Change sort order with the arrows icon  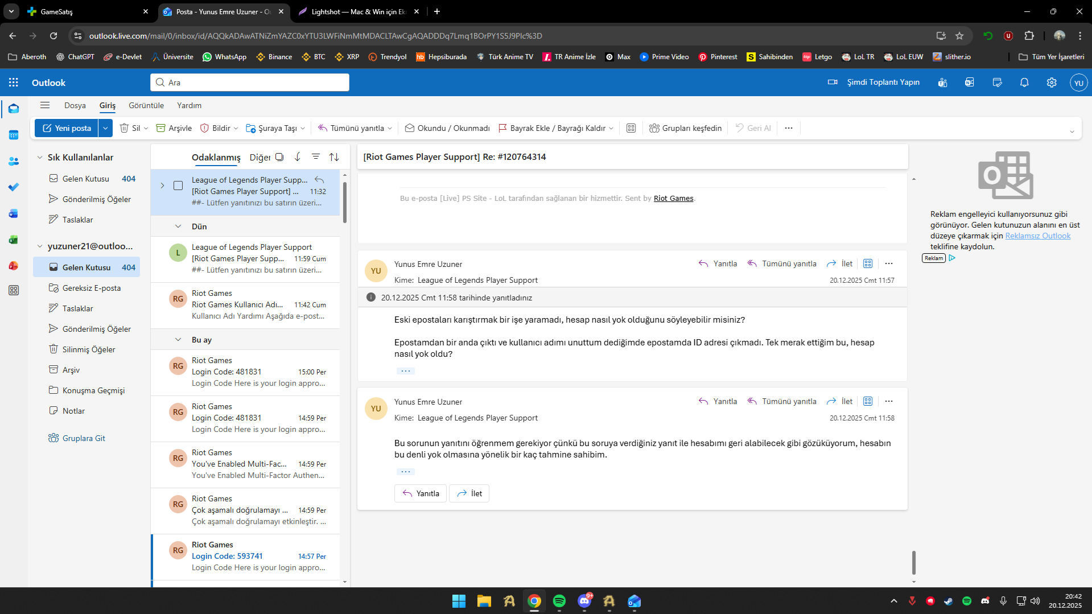(334, 157)
